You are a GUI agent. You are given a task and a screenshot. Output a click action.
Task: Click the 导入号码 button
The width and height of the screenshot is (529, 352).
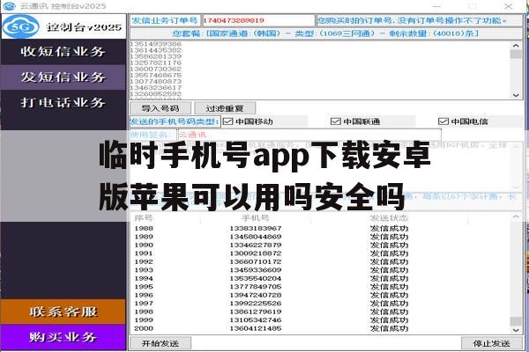(160, 108)
